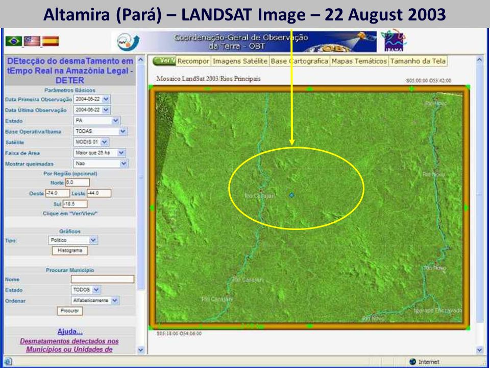Switch language with the US flag icon
This screenshot has height=368, width=490.
pyautogui.click(x=32, y=41)
